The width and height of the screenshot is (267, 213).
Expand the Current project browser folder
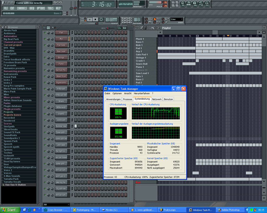click(x=13, y=45)
